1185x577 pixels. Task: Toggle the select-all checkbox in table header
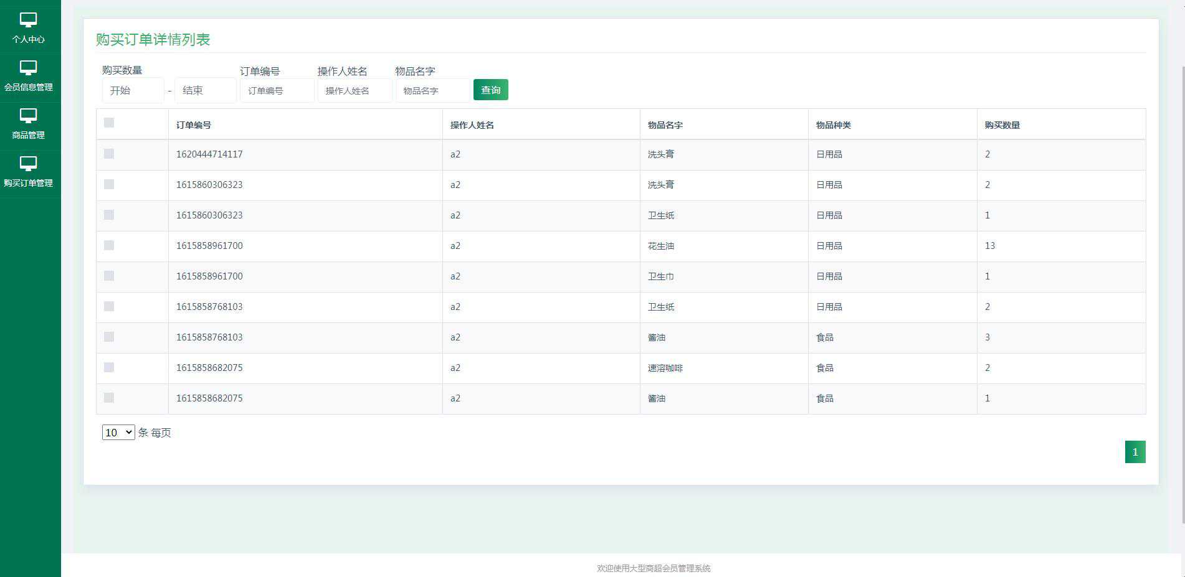click(109, 123)
